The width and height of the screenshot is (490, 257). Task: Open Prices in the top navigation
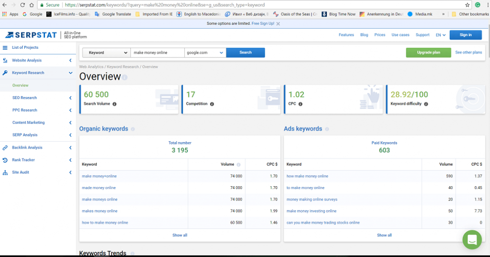pyautogui.click(x=379, y=35)
